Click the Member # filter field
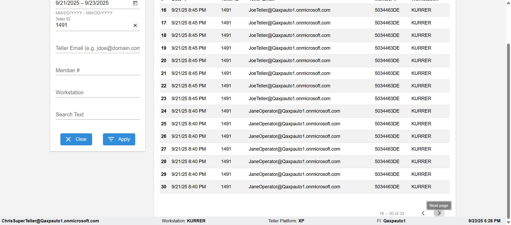The height and width of the screenshot is (225, 511). coord(98,71)
